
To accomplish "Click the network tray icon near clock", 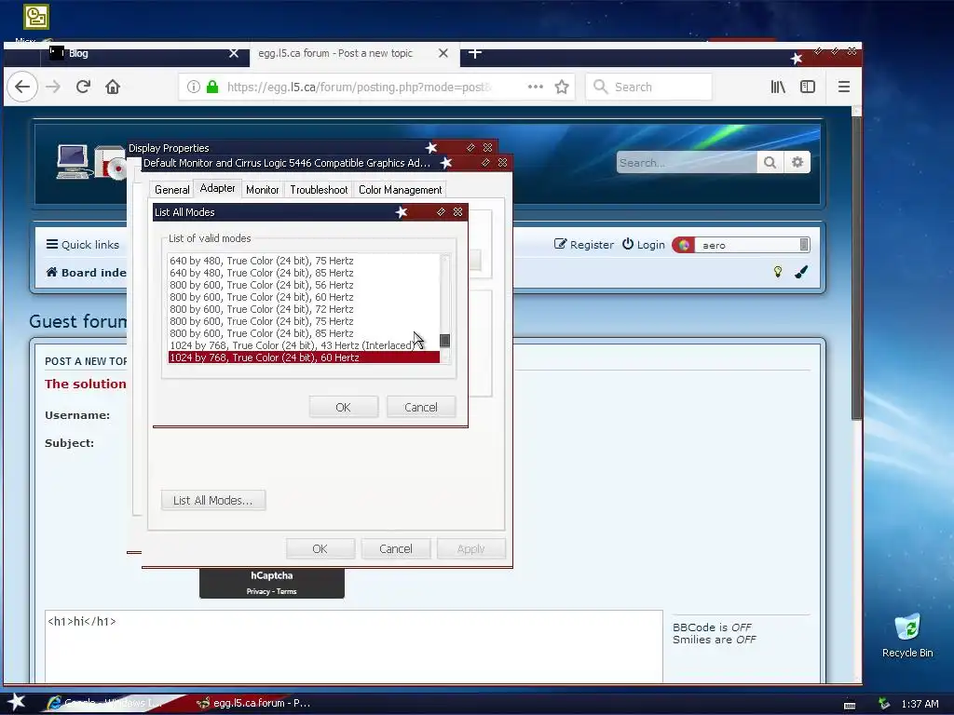I will pyautogui.click(x=884, y=704).
